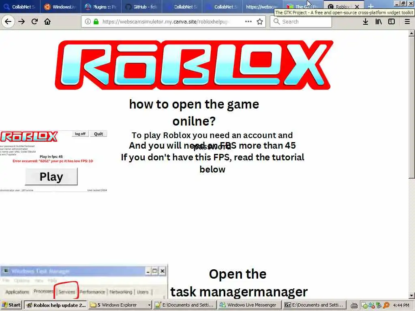Viewport: 415px width, 311px height.
Task: Click the log off button
Action: (80, 134)
